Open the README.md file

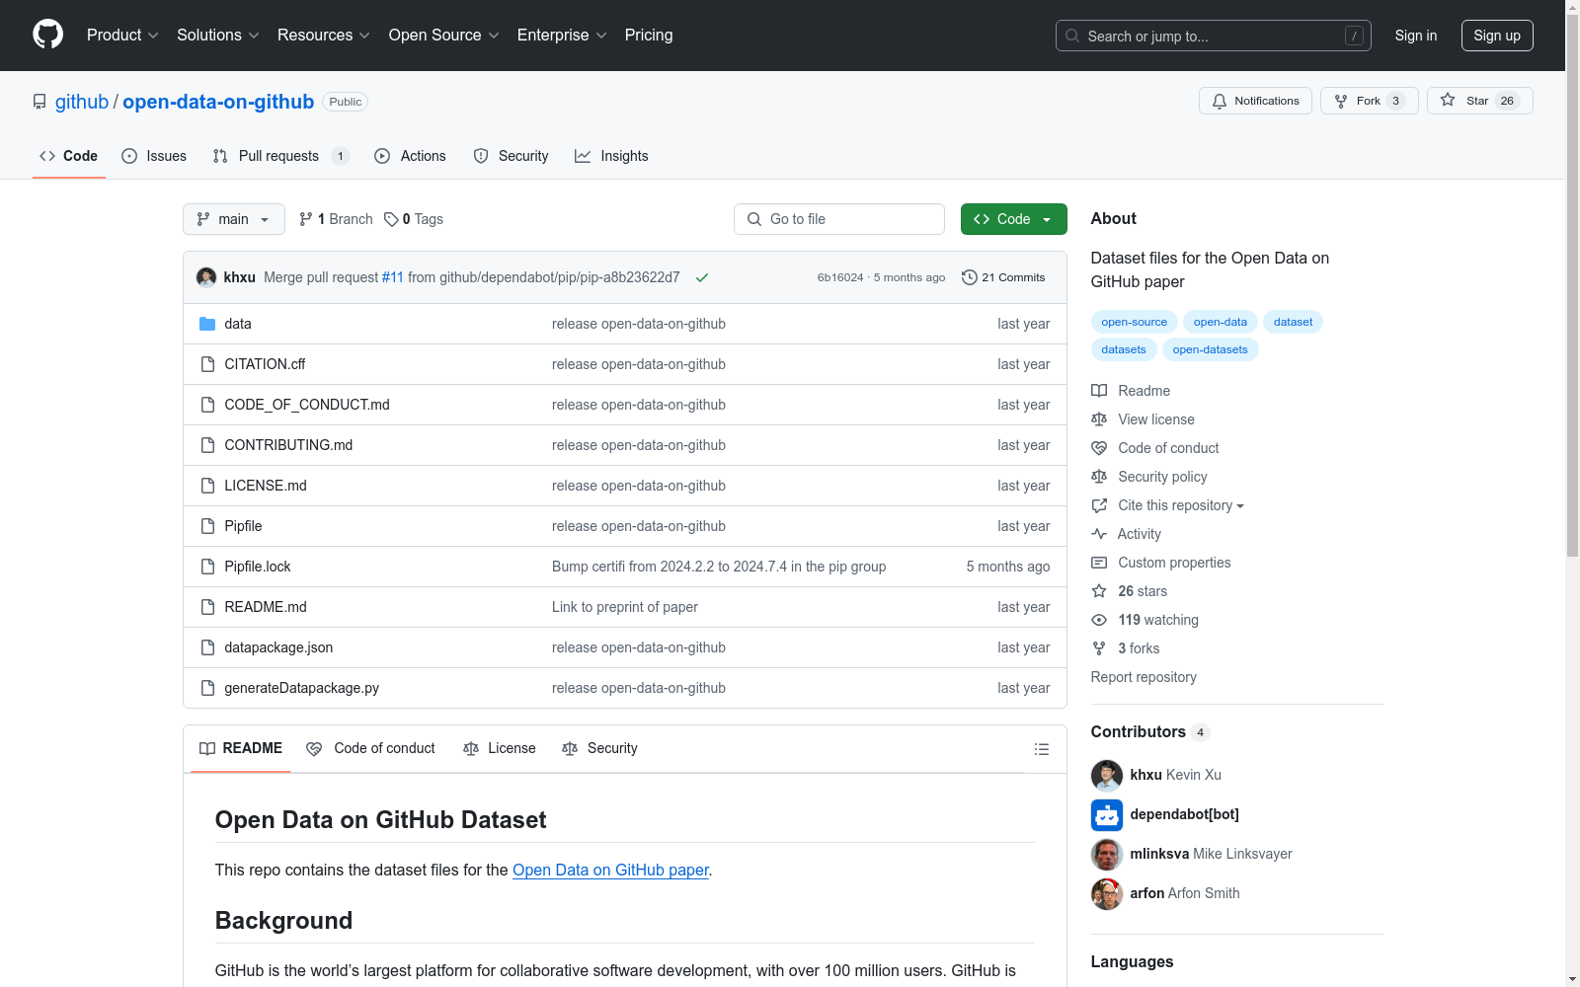tap(266, 607)
